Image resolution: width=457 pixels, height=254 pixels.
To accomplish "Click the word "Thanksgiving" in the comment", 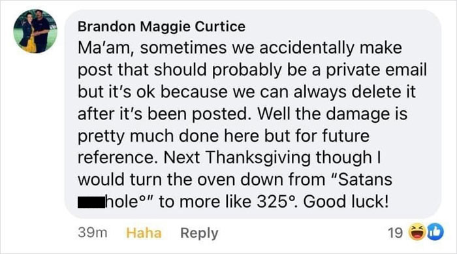I will pos(259,158).
